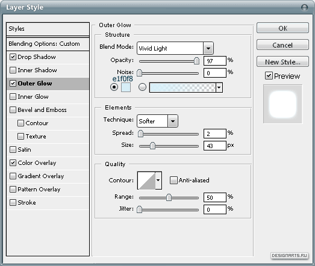Open the Styles list entry
315x266 pixels.
click(48, 29)
